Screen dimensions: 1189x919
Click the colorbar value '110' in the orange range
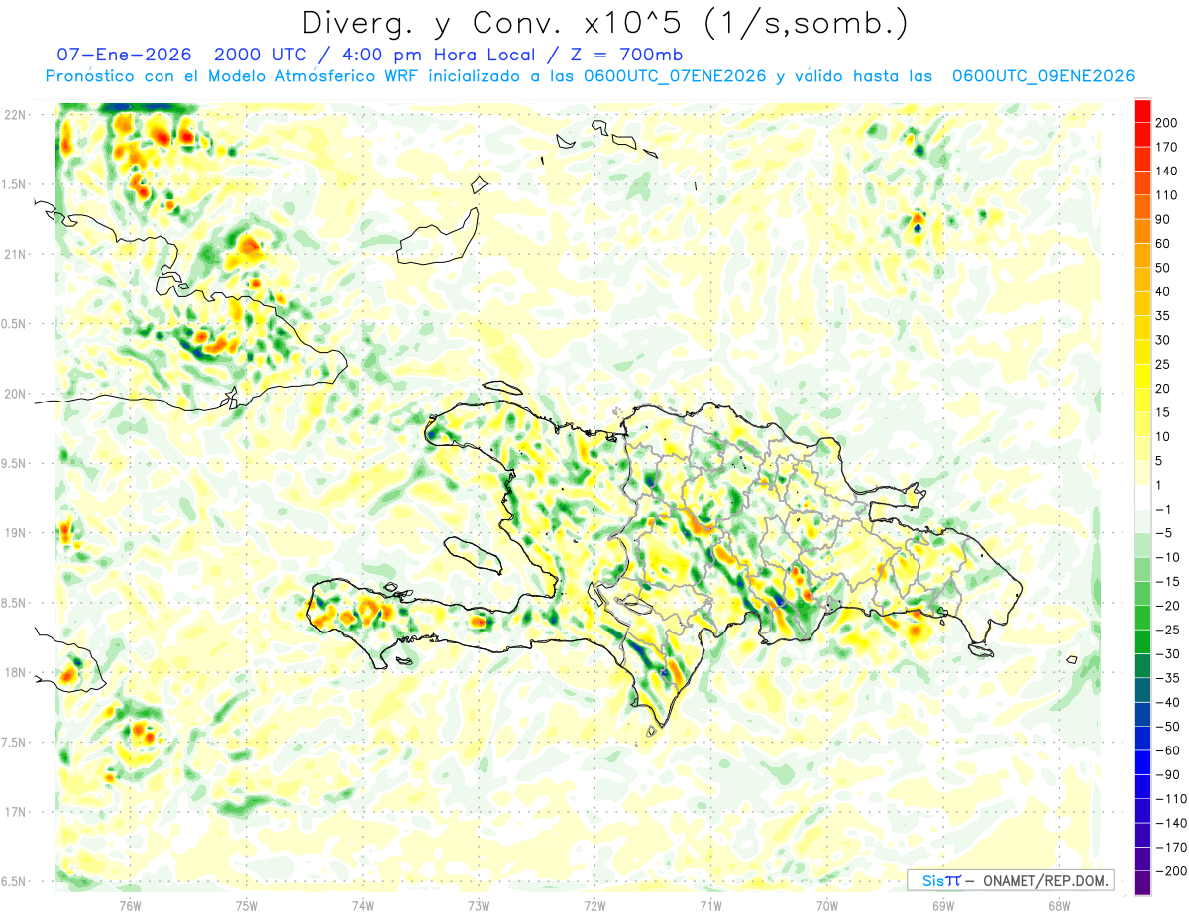[x=1168, y=195]
